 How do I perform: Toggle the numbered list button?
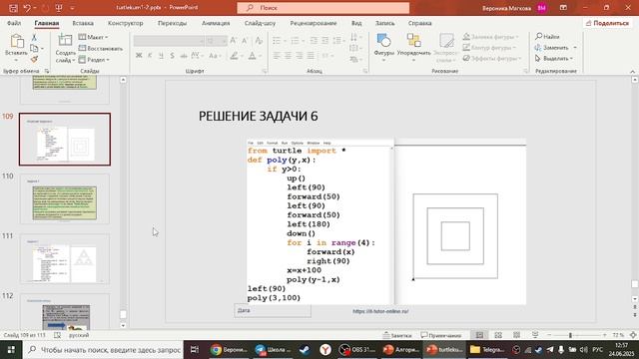pyautogui.click(x=296, y=41)
